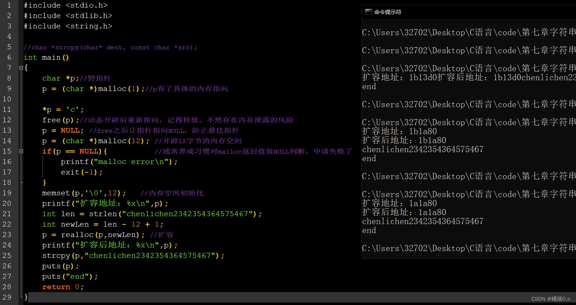The height and width of the screenshot is (305, 576).
Task: Click line number 14 in the gutter
Action: point(7,141)
